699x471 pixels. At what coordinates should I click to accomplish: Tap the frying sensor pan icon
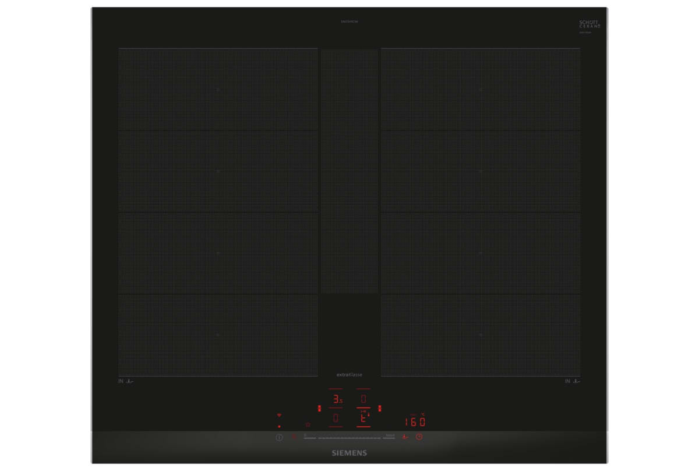[x=405, y=437]
